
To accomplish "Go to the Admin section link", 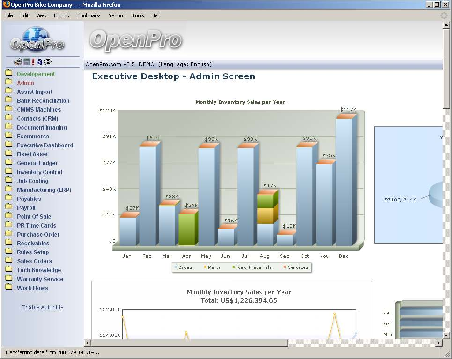I will click(x=25, y=83).
